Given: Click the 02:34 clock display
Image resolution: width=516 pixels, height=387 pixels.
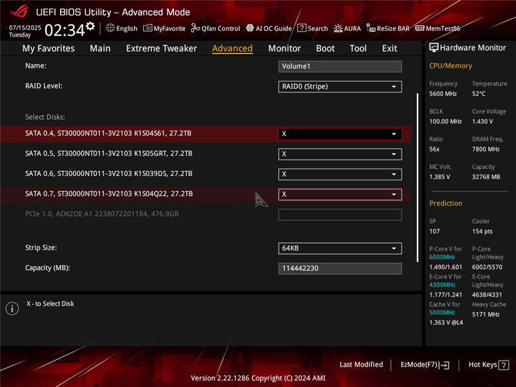Looking at the screenshot, I should tap(64, 30).
